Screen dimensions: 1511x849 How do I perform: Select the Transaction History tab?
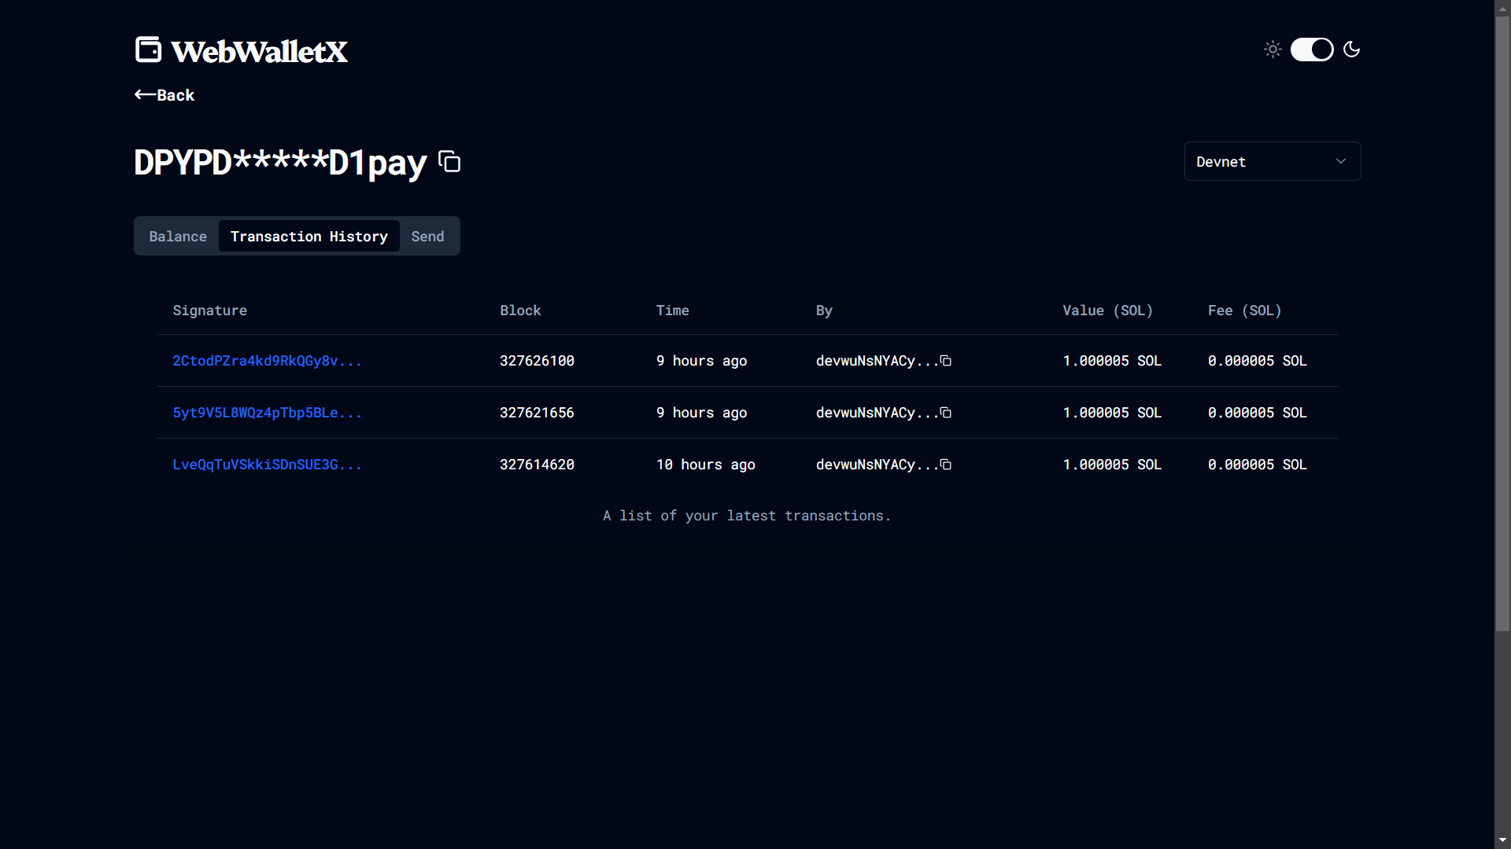pyautogui.click(x=308, y=237)
